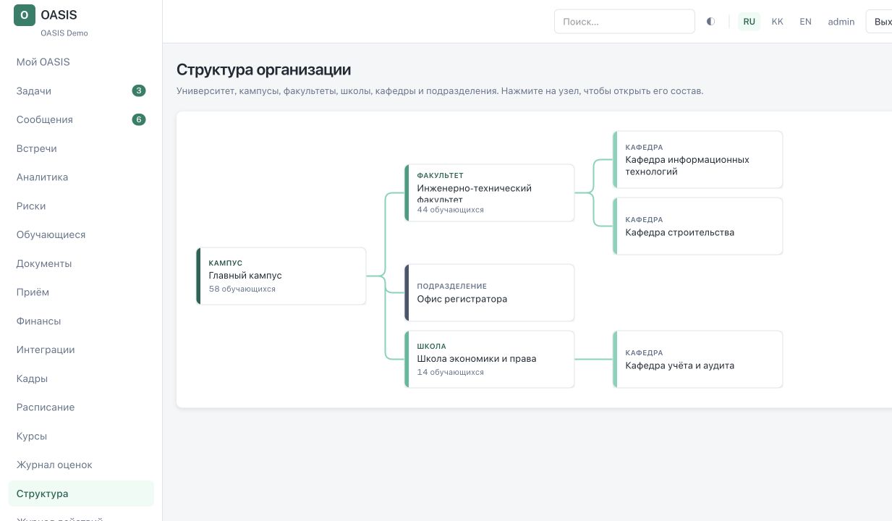This screenshot has height=521, width=892.
Task: Open the Главный кампус node
Action: [281, 276]
